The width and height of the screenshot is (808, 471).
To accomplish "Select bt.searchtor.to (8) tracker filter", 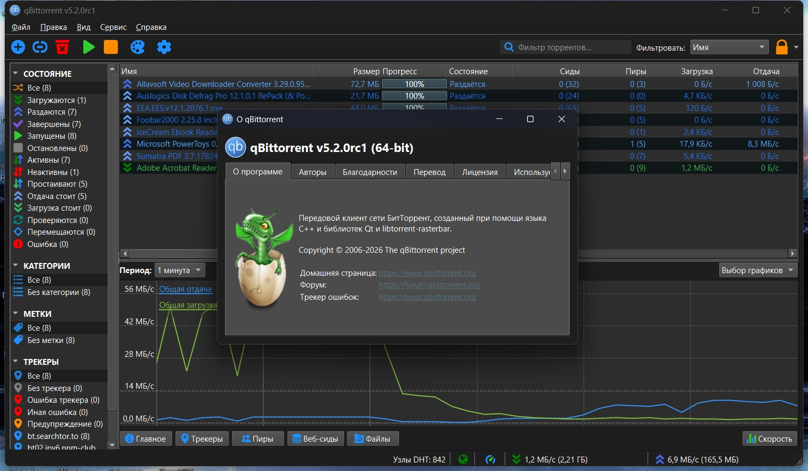I will 59,436.
